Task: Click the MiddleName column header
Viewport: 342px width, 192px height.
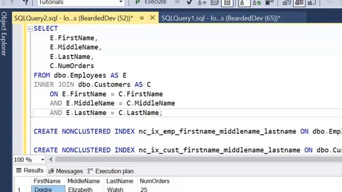Action: (83, 181)
